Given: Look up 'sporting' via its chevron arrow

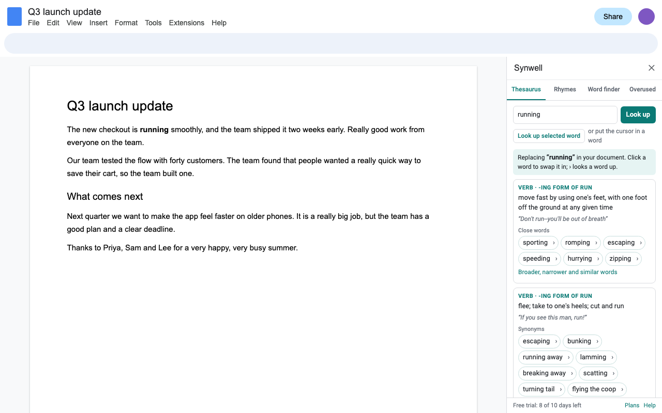Looking at the screenshot, I should point(553,243).
